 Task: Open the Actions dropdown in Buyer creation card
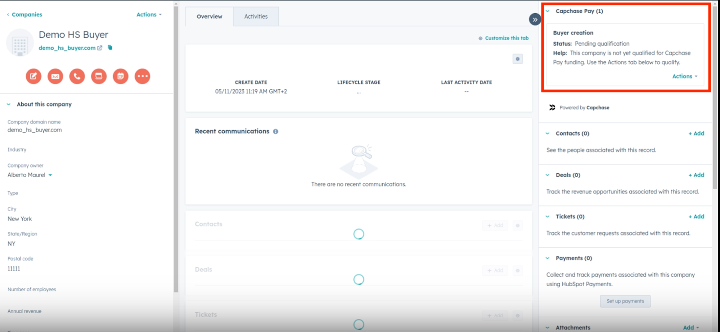(x=685, y=76)
